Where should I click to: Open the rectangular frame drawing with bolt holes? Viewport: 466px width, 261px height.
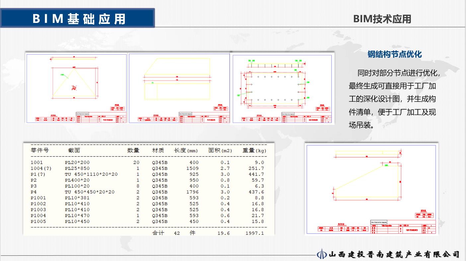[x=282, y=89]
